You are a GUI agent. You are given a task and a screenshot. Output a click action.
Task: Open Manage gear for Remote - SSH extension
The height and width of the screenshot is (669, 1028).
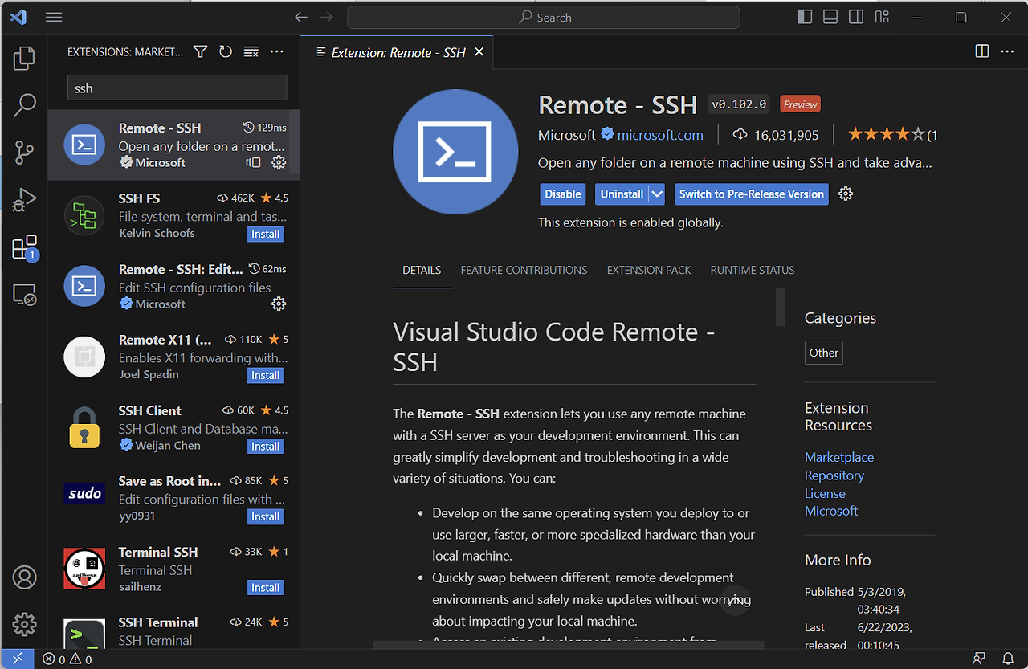845,194
